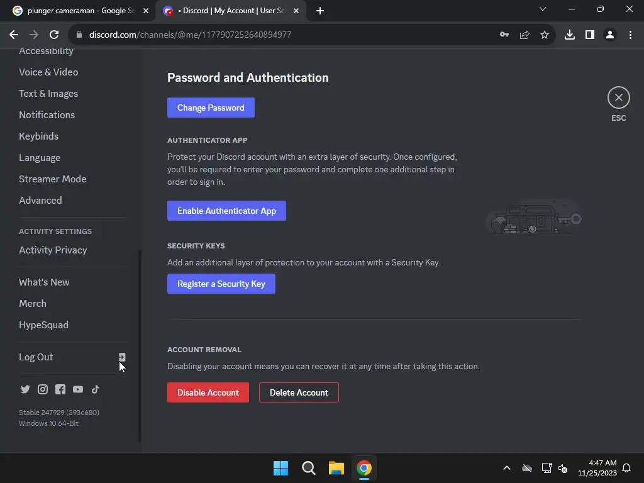The width and height of the screenshot is (644, 483).
Task: Click the red Disable Account button
Action: (x=208, y=392)
